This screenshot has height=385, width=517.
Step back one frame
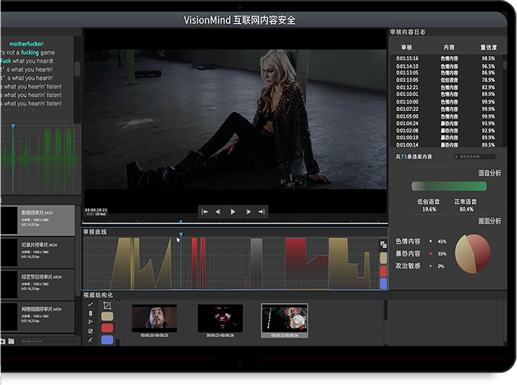218,212
